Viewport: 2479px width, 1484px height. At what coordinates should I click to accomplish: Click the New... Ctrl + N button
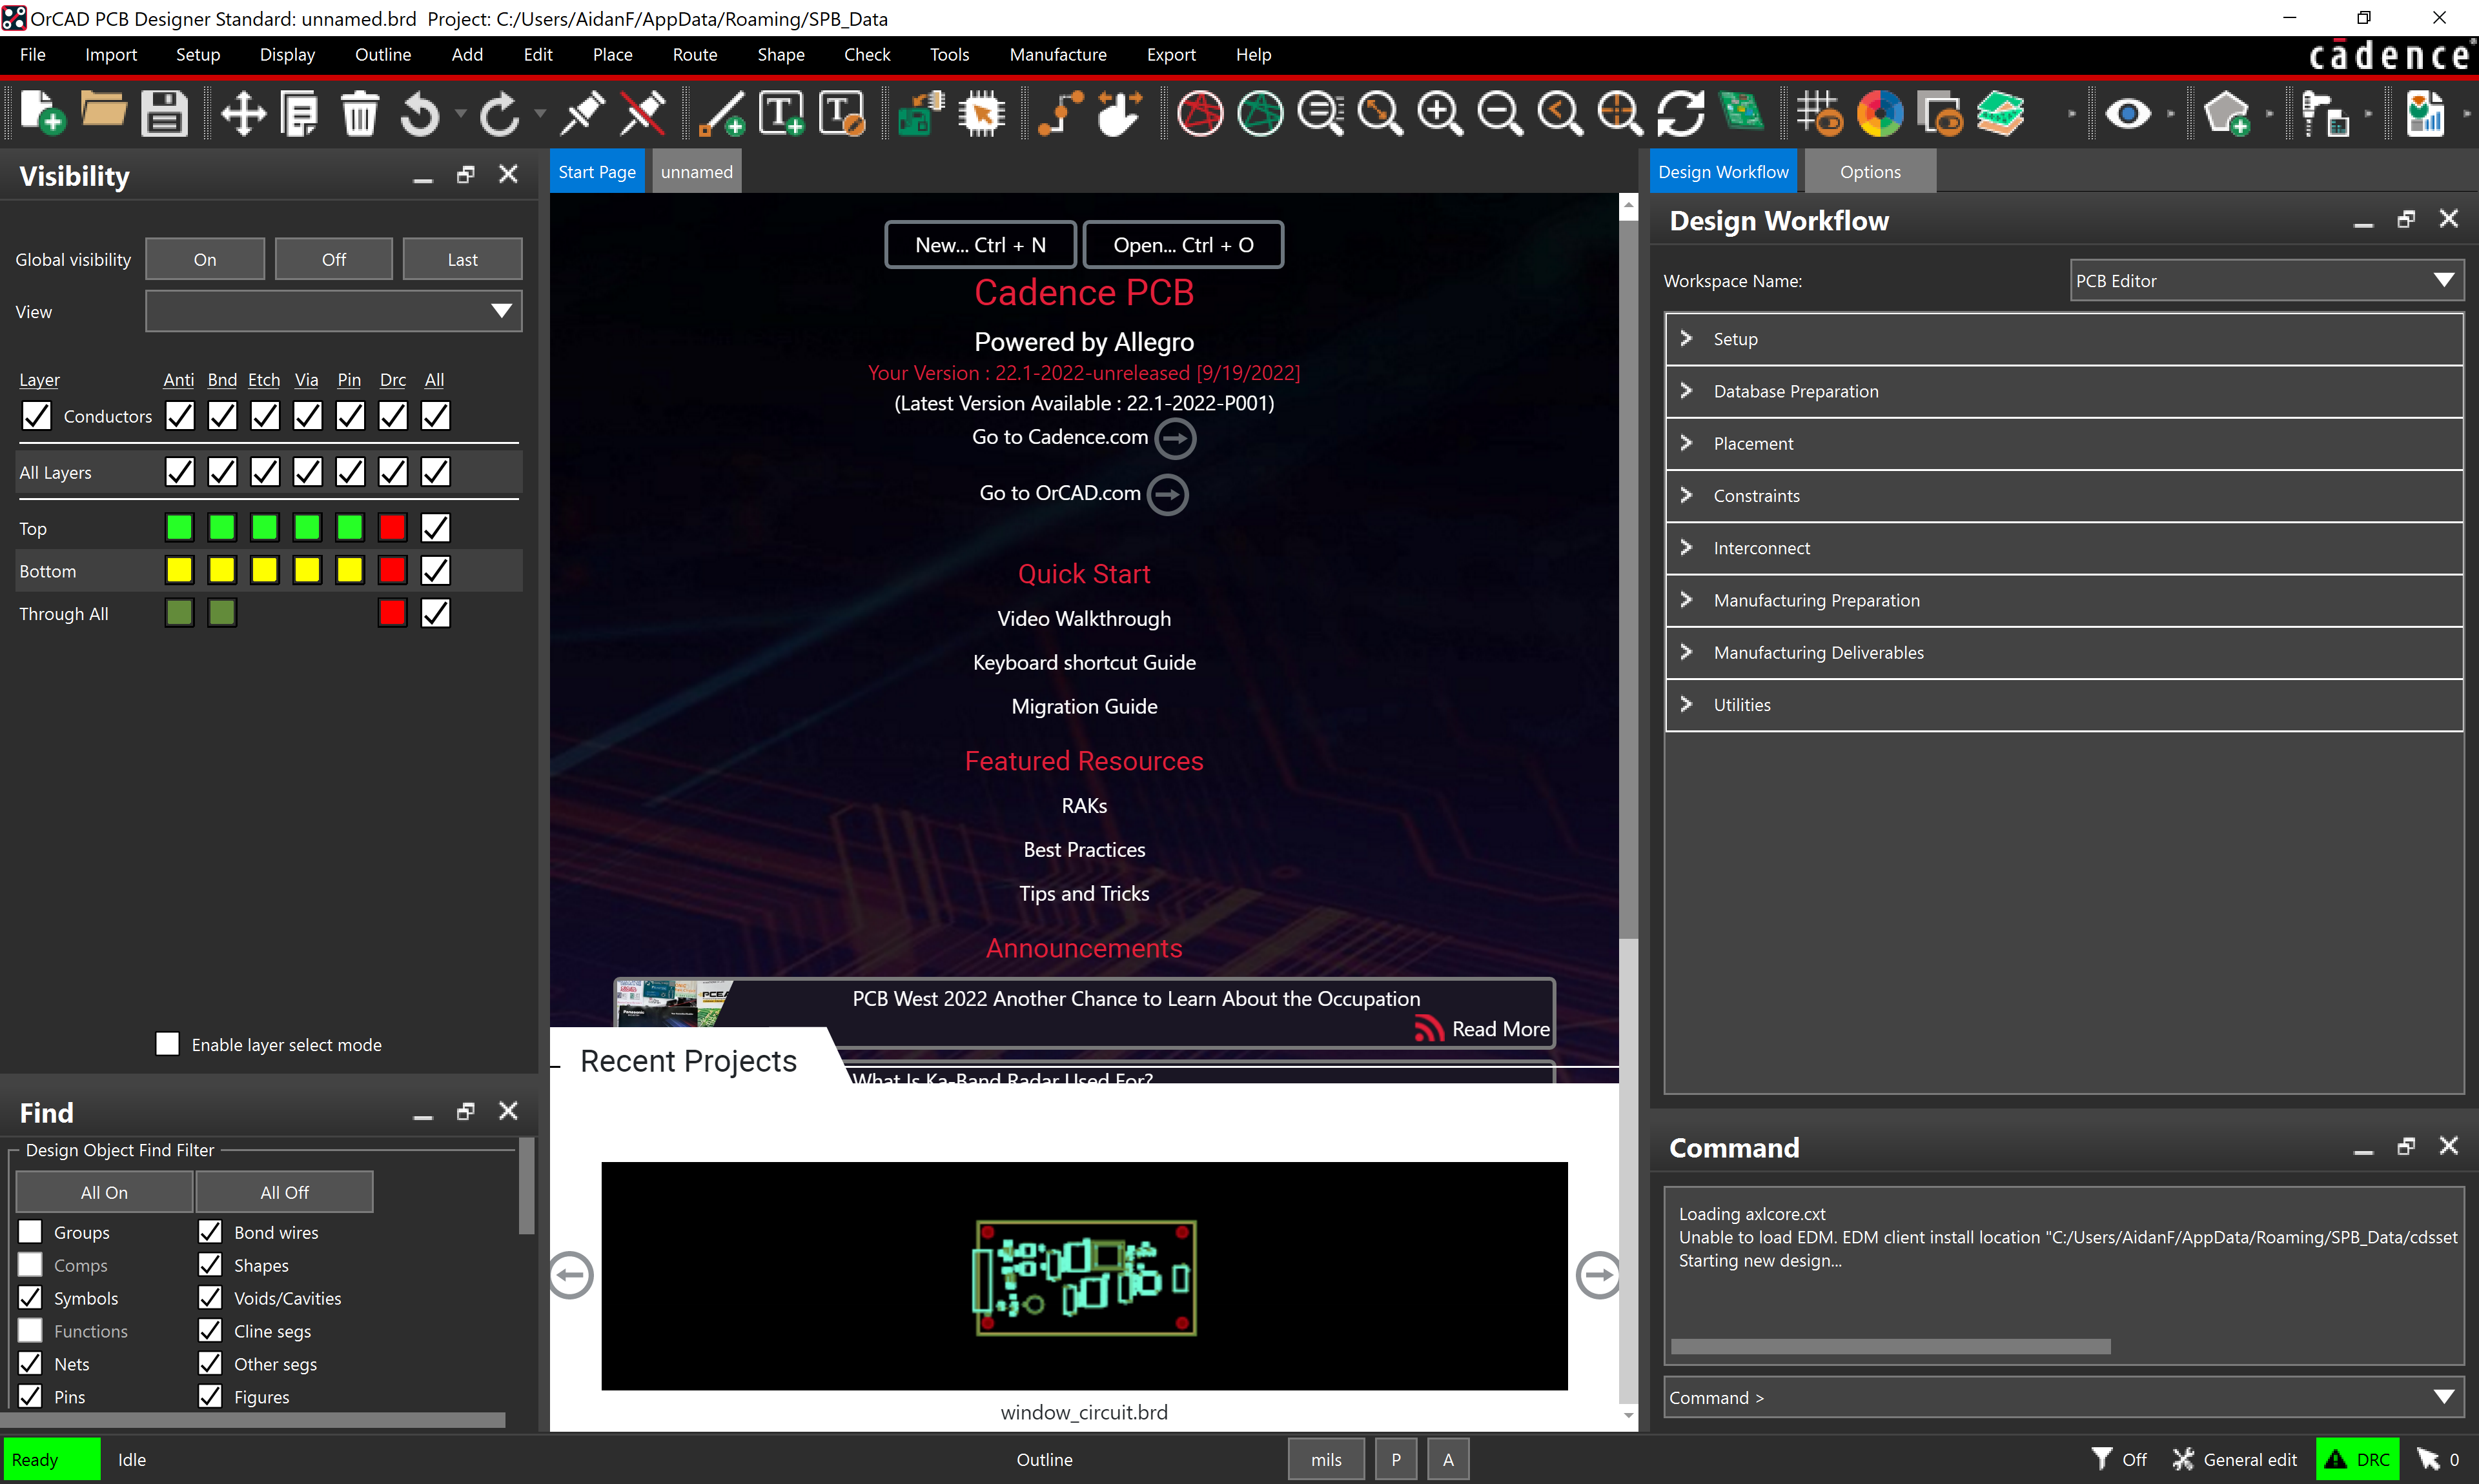(981, 244)
